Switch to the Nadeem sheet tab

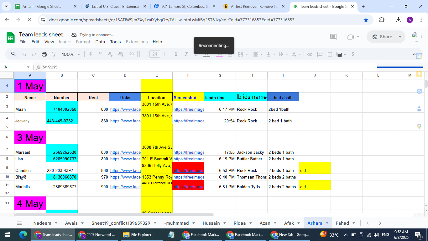[x=42, y=223]
